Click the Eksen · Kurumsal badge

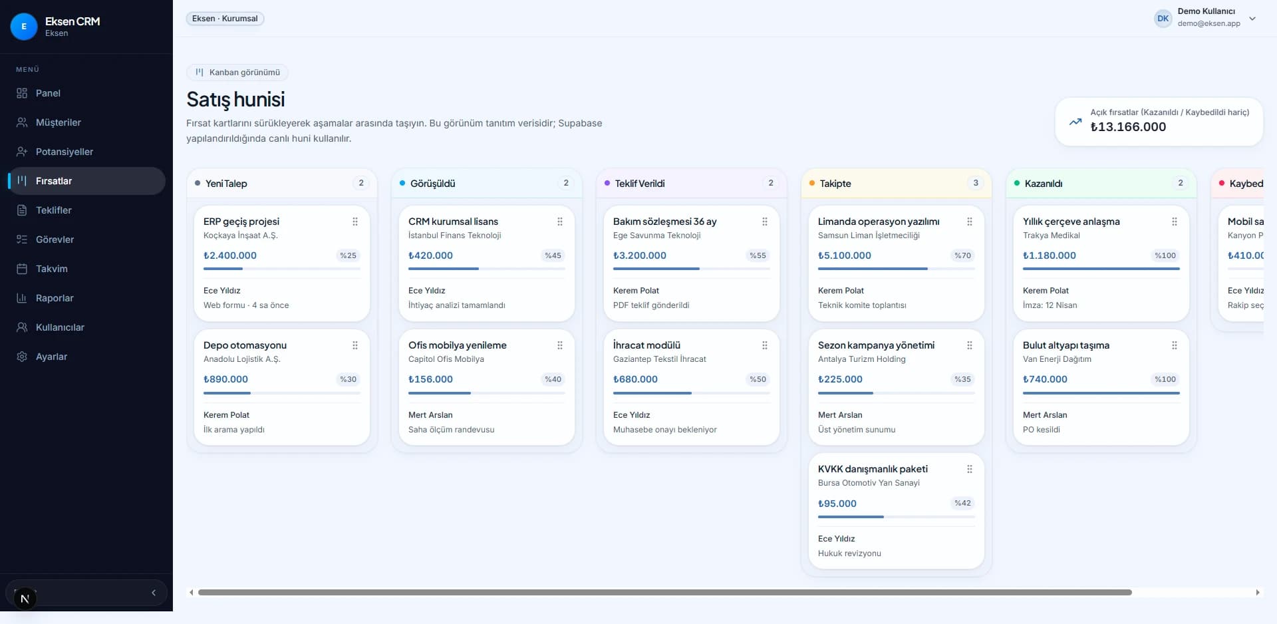point(224,18)
